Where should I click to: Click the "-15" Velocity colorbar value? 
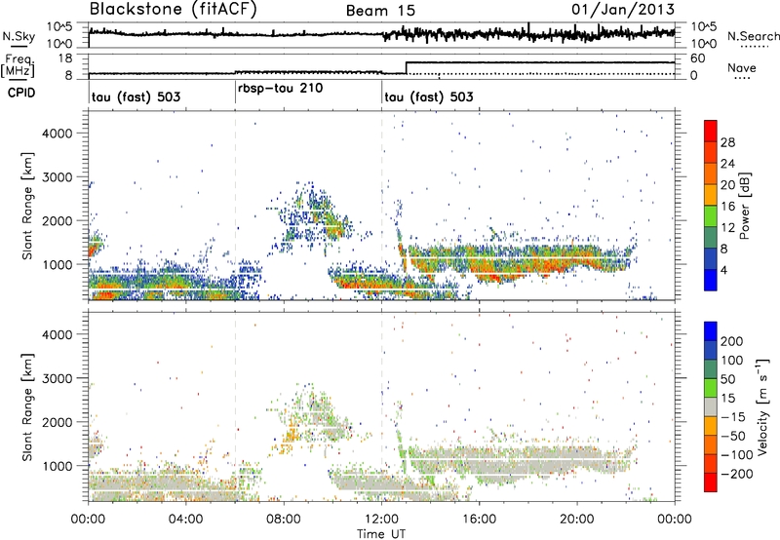pyautogui.click(x=733, y=416)
